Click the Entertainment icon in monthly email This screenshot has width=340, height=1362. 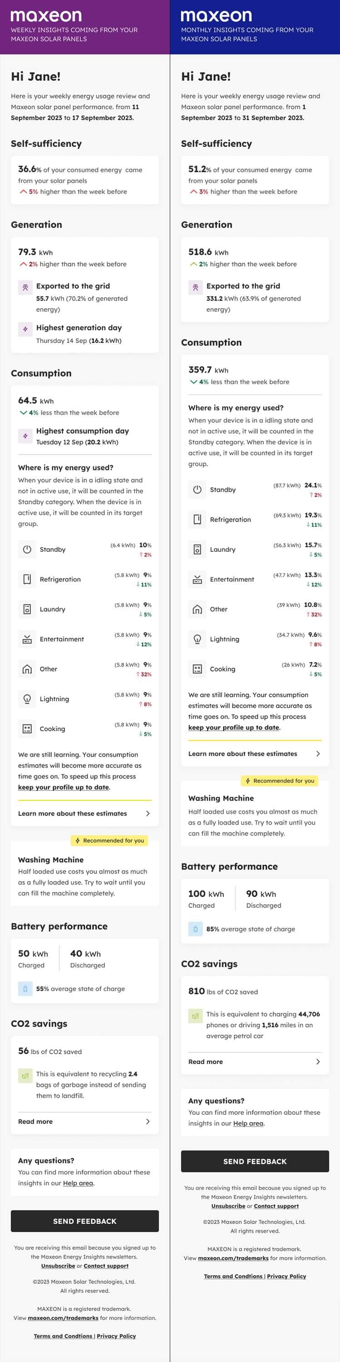point(197,579)
